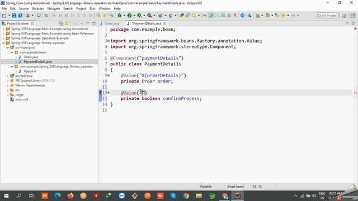Select the Project Explorer view tab

tap(18, 23)
